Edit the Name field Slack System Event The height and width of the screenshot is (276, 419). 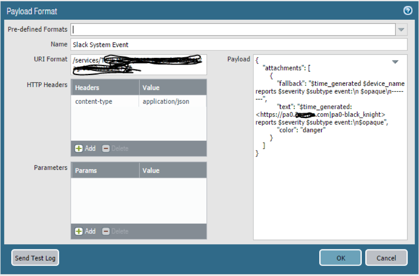pos(239,45)
